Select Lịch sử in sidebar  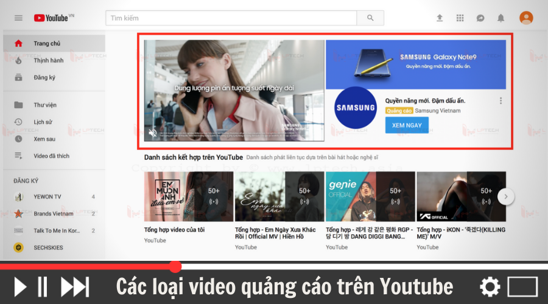click(54, 122)
